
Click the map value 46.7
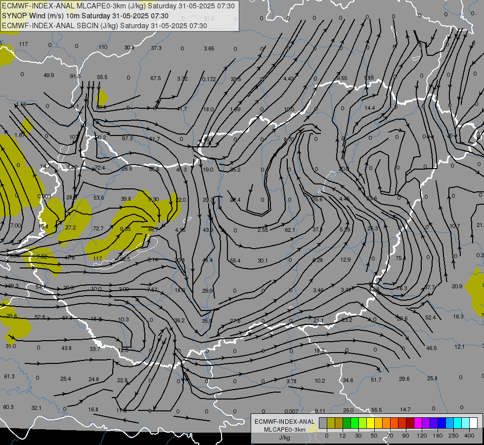153,229
